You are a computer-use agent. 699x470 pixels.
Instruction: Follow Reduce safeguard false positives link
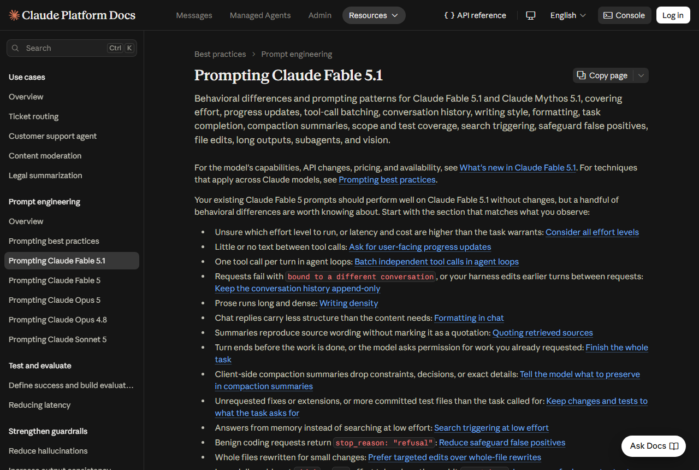(x=502, y=443)
